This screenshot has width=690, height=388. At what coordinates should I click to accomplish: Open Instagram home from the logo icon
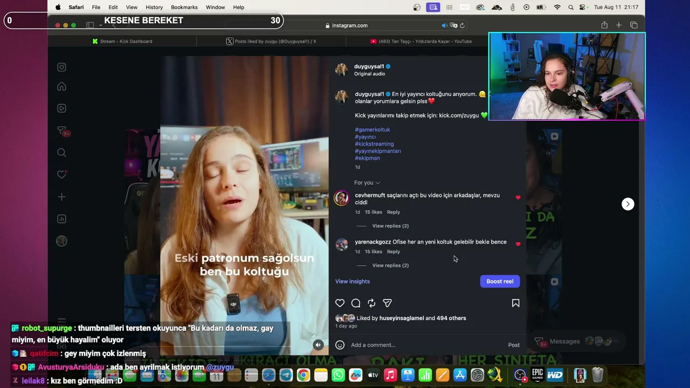tap(61, 67)
